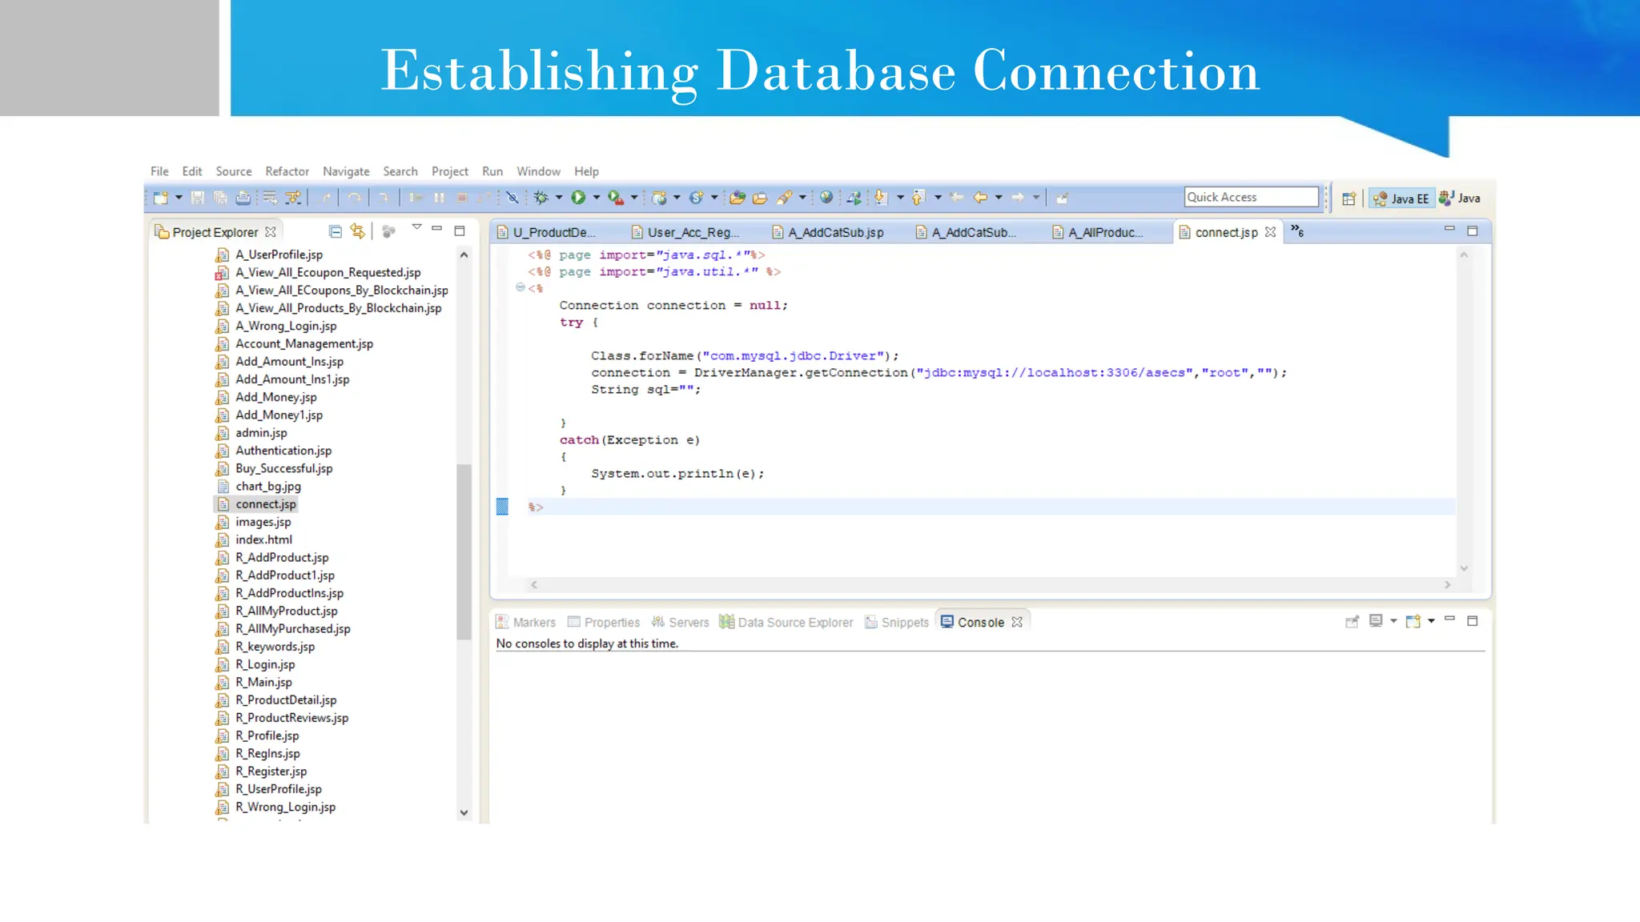This screenshot has height=922, width=1640.
Task: Select chart_bg.jpg in Project Explorer
Action: pyautogui.click(x=259, y=487)
